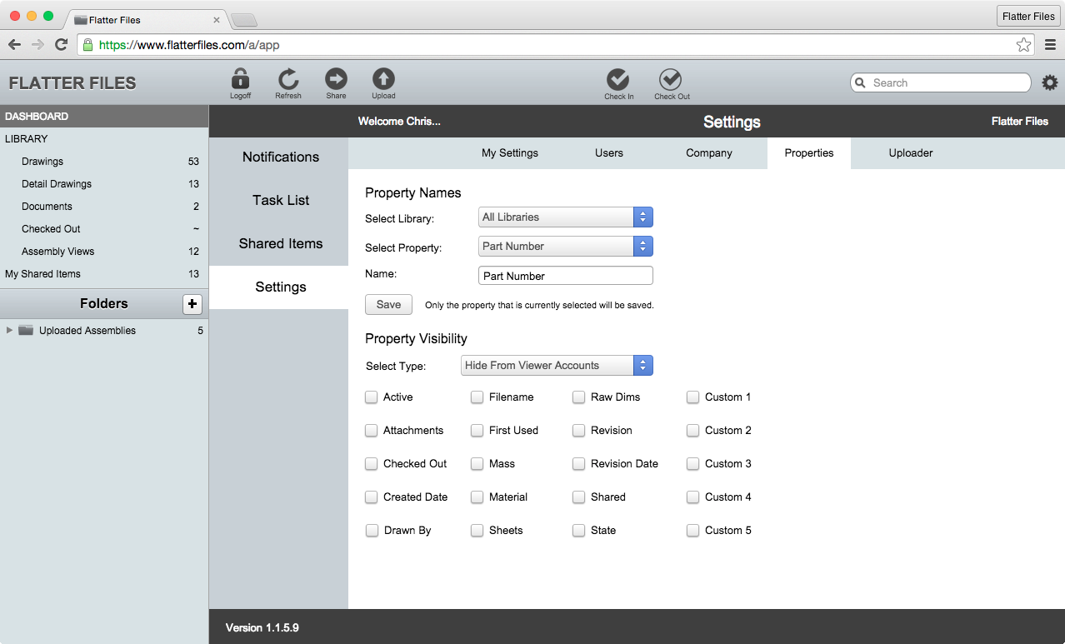Click the Check In icon
The width and height of the screenshot is (1065, 644).
click(x=618, y=79)
